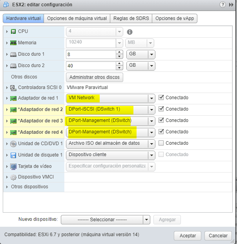
Task: Click the Disco duro 1 size field
Action: click(91, 55)
